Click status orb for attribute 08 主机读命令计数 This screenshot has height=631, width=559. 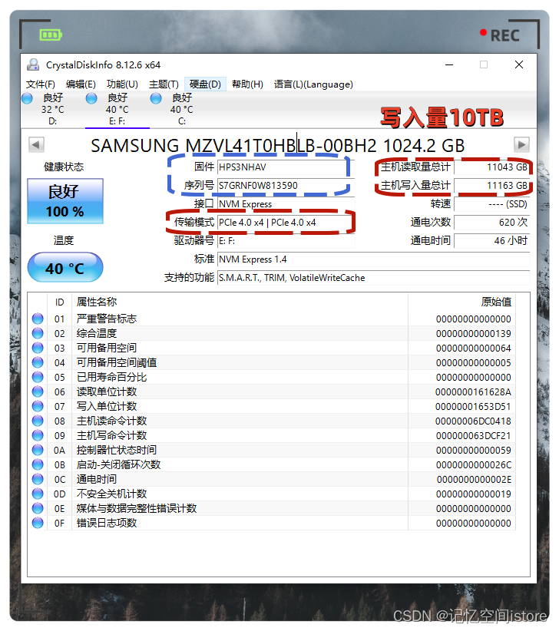pyautogui.click(x=38, y=421)
